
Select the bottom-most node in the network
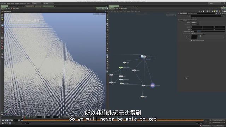[x=142, y=97]
